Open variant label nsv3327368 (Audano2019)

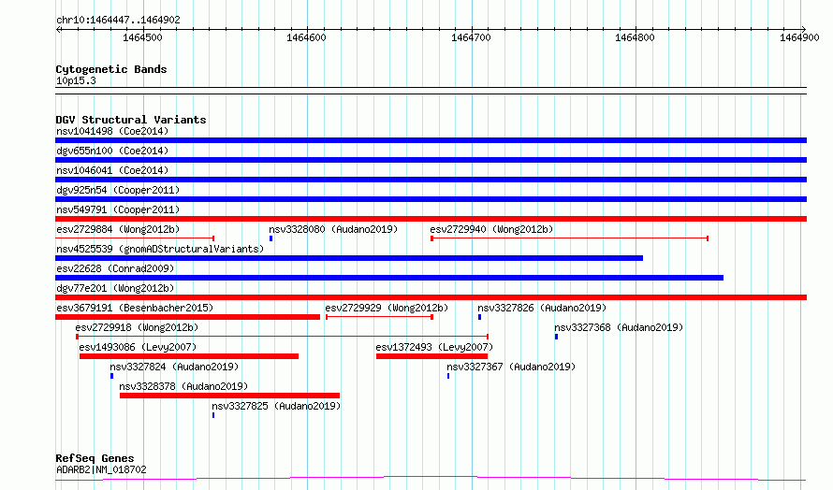click(x=619, y=327)
